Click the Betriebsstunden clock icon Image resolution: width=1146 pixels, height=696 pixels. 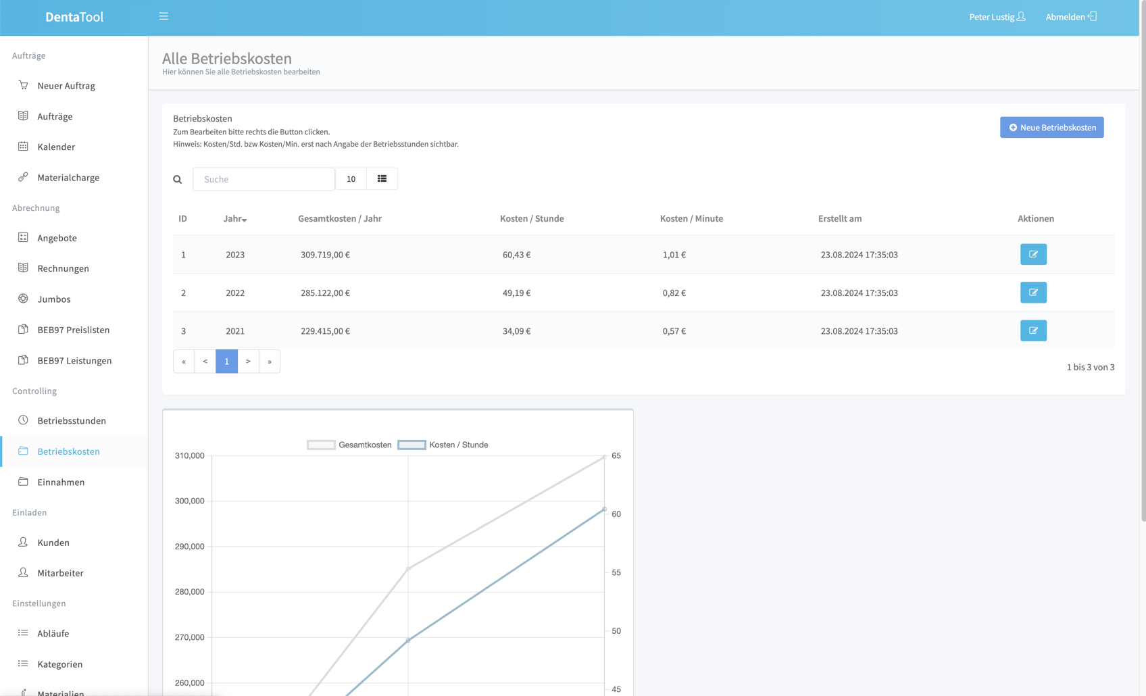point(23,420)
